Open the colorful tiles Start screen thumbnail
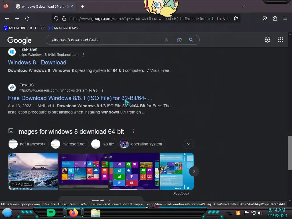The height and width of the screenshot is (219, 292). pos(134,171)
